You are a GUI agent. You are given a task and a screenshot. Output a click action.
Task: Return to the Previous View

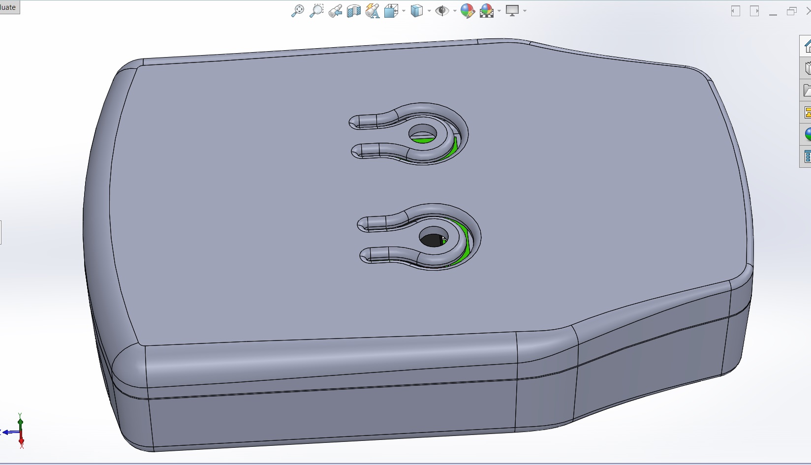pyautogui.click(x=335, y=11)
